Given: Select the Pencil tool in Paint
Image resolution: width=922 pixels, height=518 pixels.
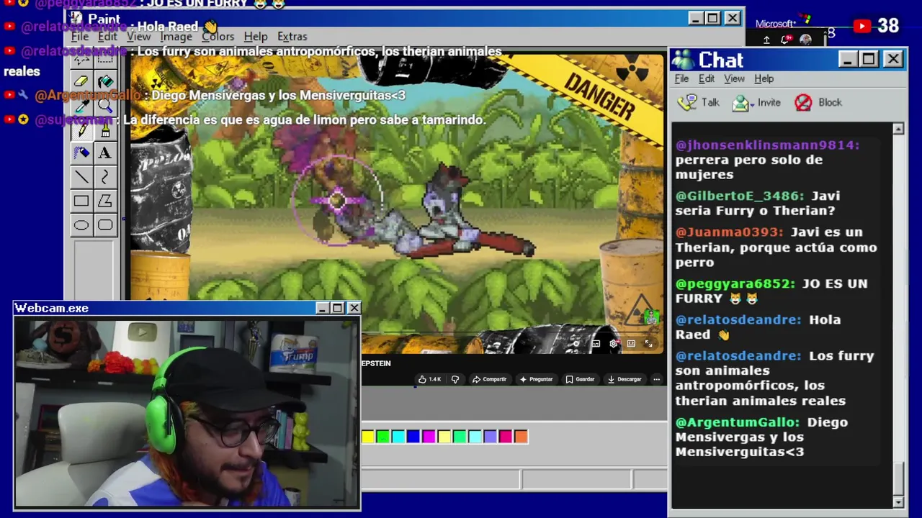Looking at the screenshot, I should 81,129.
